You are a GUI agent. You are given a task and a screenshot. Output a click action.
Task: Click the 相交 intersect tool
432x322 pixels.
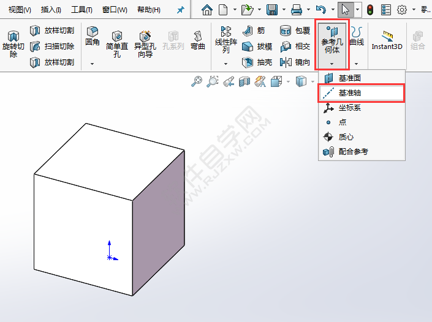click(x=295, y=47)
